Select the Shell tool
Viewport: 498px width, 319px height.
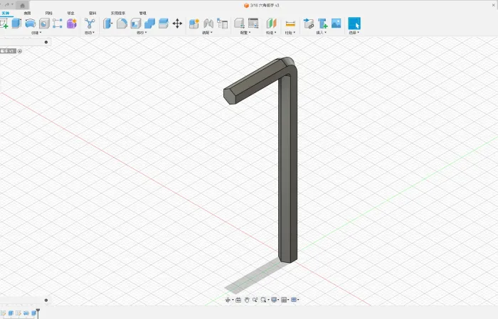[136, 23]
